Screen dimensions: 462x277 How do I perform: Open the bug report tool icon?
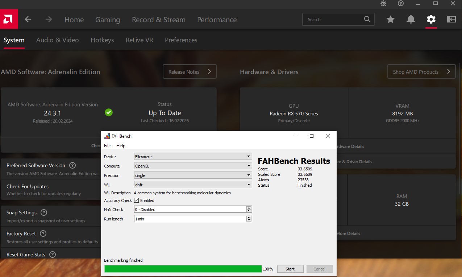pyautogui.click(x=383, y=3)
